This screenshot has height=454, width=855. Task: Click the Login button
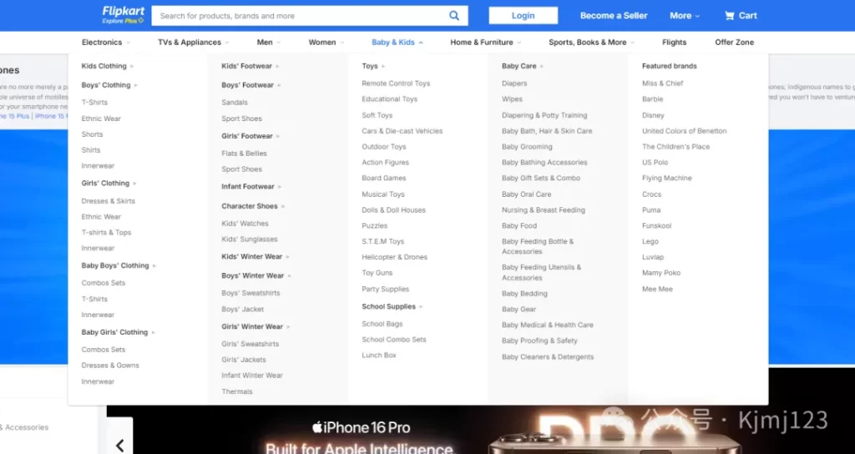pyautogui.click(x=523, y=16)
